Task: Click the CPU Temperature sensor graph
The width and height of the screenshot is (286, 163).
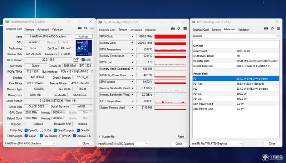Action: click(170, 101)
